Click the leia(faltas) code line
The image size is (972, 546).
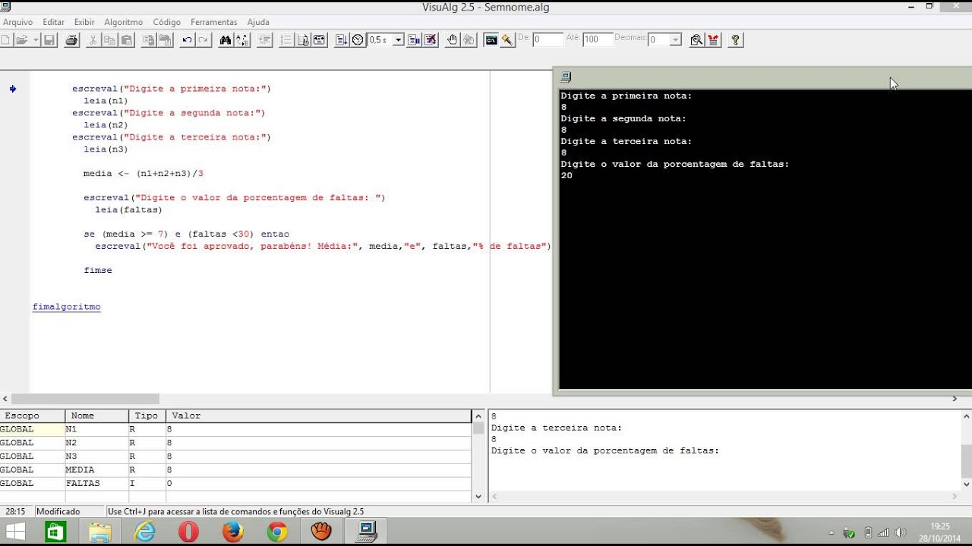pos(129,210)
